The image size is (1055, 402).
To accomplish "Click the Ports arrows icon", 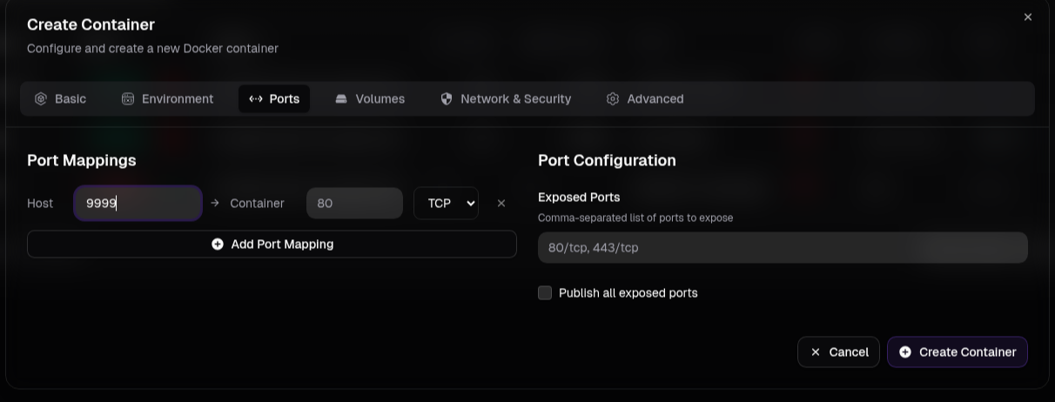I will point(256,99).
